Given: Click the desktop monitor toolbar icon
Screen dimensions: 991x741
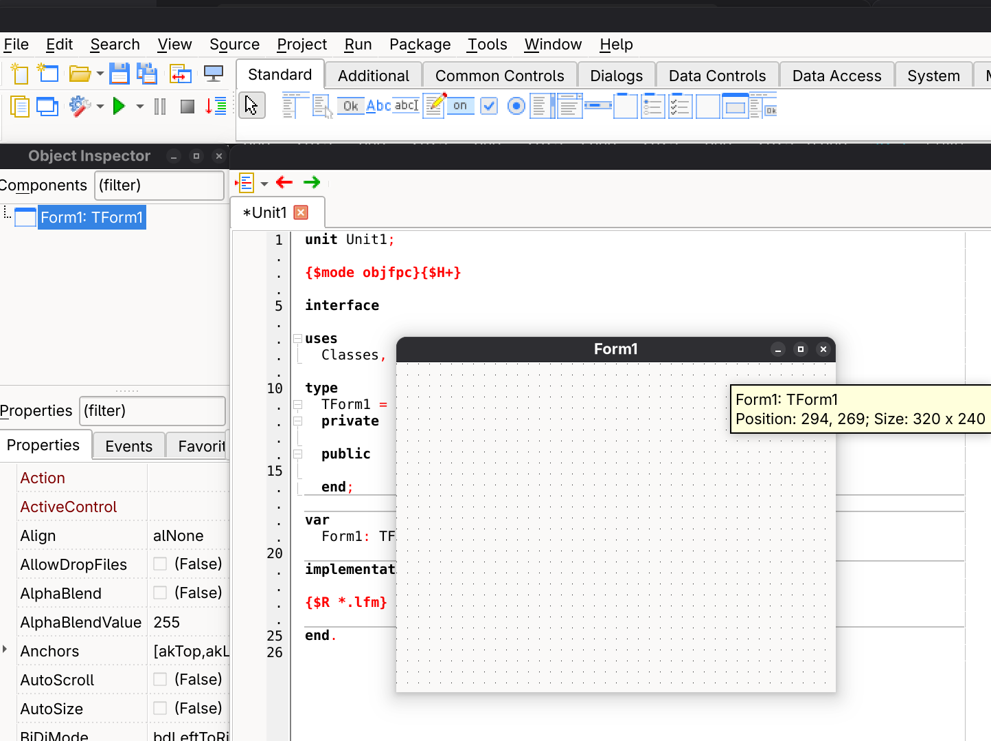Looking at the screenshot, I should pos(214,73).
